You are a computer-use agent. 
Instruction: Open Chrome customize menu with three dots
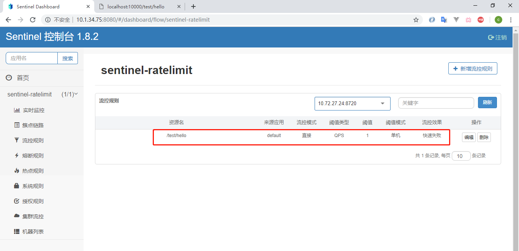click(x=511, y=19)
